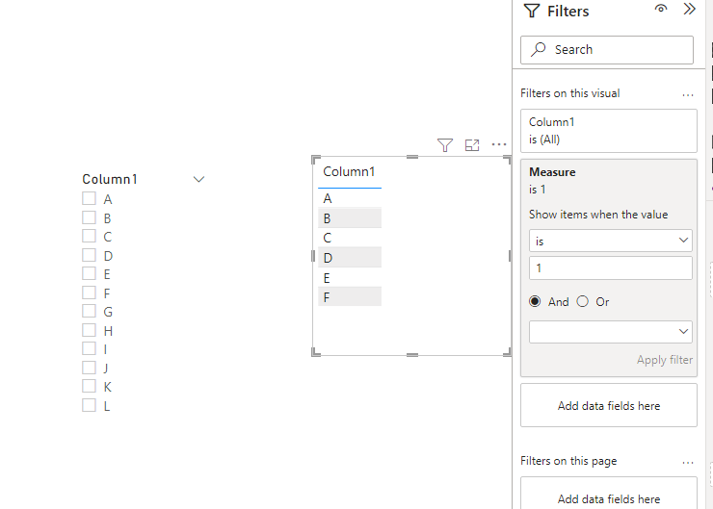Check the F checkbox in the slicer
This screenshot has width=713, height=509.
coord(89,293)
